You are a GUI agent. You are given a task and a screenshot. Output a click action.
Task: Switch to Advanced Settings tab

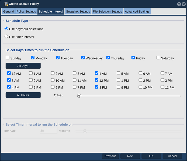[137, 12]
